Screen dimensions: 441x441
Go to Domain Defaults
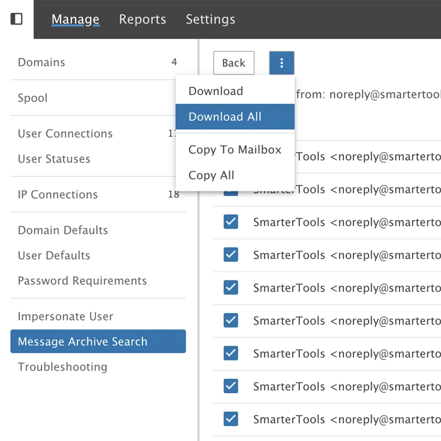pos(98,230)
